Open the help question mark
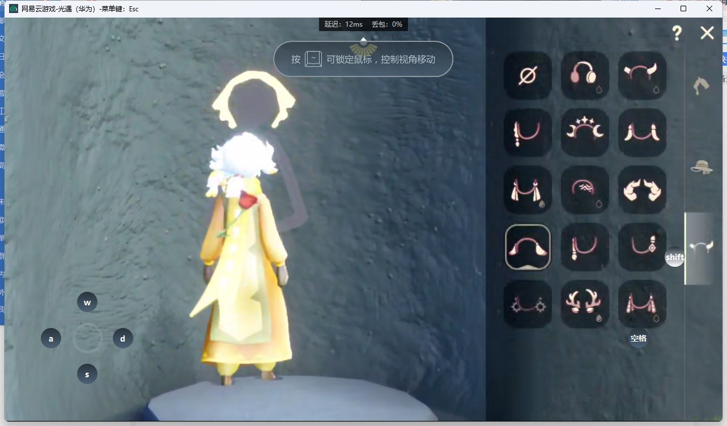Viewport: 727px width, 426px height. click(677, 33)
